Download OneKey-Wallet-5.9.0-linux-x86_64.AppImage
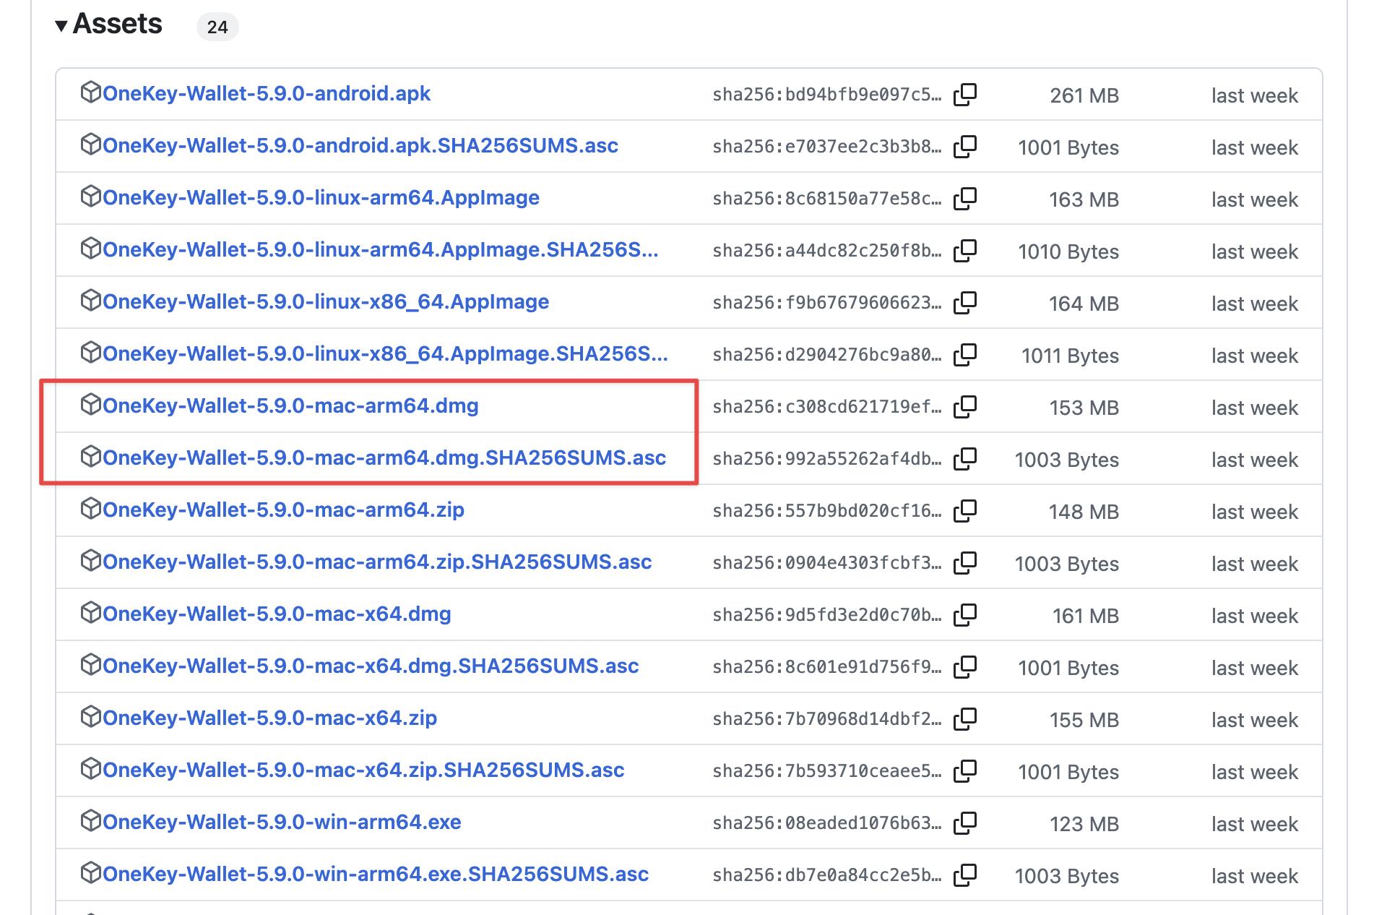Viewport: 1387px width, 915px height. point(326,302)
